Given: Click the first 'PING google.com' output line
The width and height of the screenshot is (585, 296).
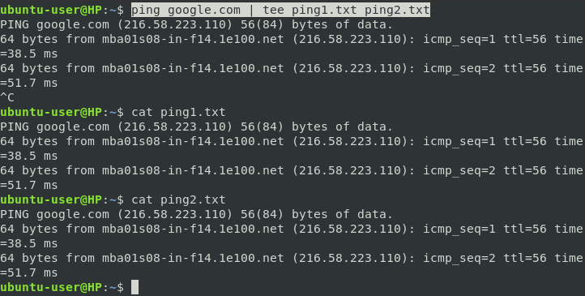Looking at the screenshot, I should [197, 24].
